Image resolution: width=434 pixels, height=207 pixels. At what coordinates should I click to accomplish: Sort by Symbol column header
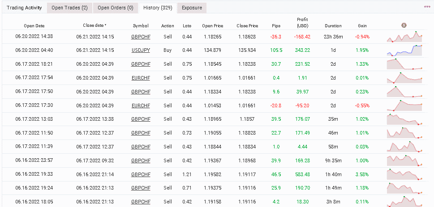pyautogui.click(x=141, y=25)
